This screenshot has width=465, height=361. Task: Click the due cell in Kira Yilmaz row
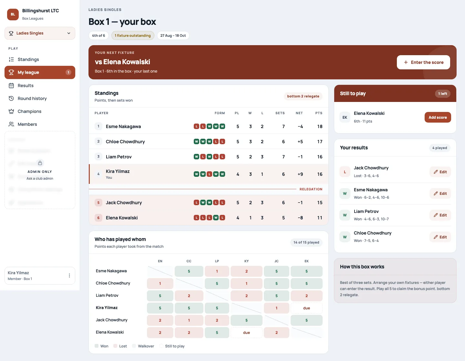pyautogui.click(x=306, y=308)
